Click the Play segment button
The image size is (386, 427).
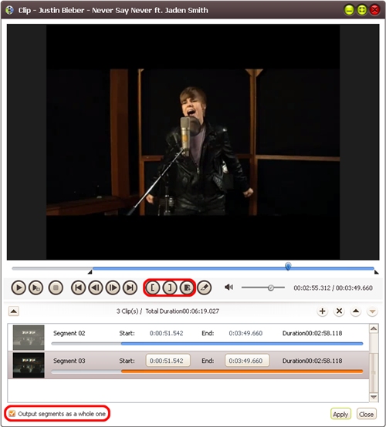click(36, 287)
